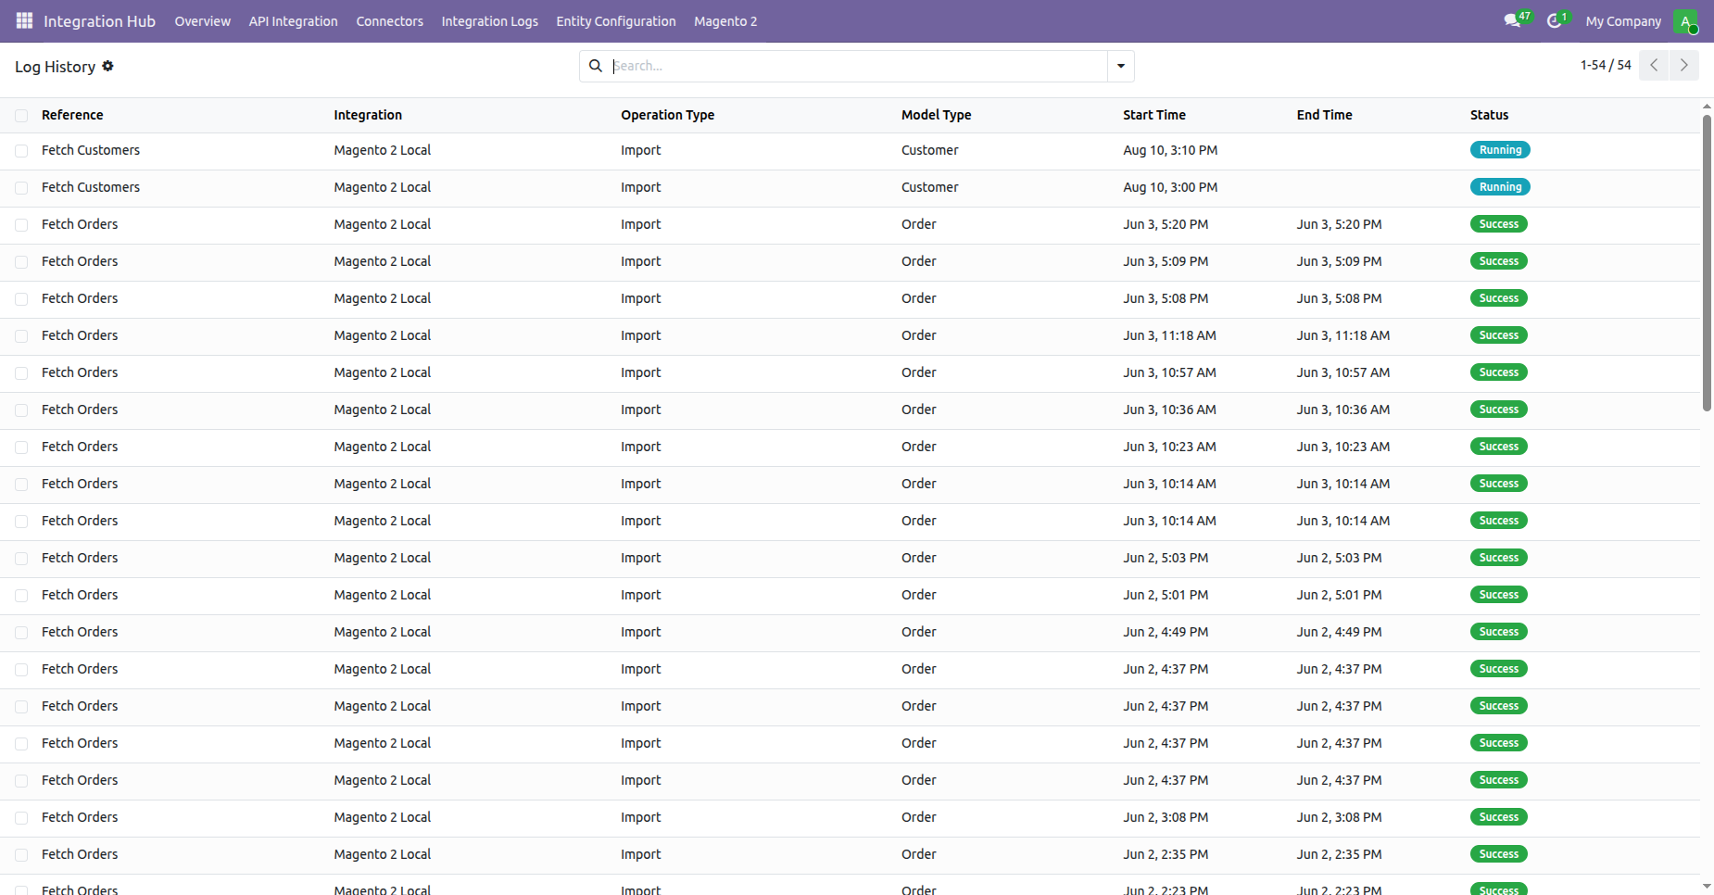This screenshot has width=1714, height=895.
Task: Click 'Jun 2, 3:08 PM' start time cell
Action: [1166, 817]
